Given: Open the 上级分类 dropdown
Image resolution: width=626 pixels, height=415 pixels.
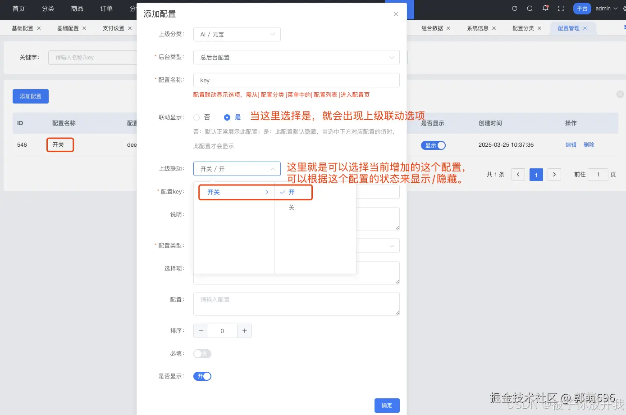Looking at the screenshot, I should [237, 34].
